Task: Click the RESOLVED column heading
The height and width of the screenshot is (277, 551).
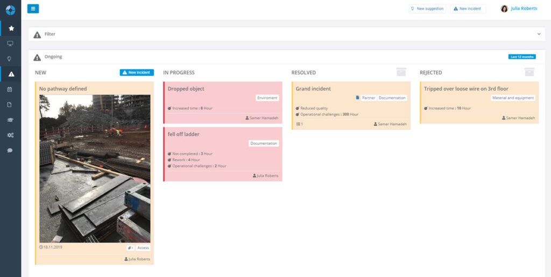Action: coord(303,73)
